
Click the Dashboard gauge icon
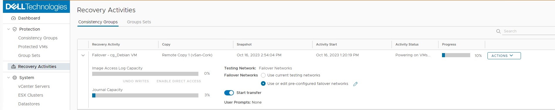(x=13, y=18)
